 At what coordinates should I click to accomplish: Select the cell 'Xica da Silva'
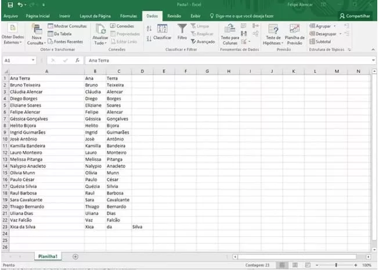(46, 227)
